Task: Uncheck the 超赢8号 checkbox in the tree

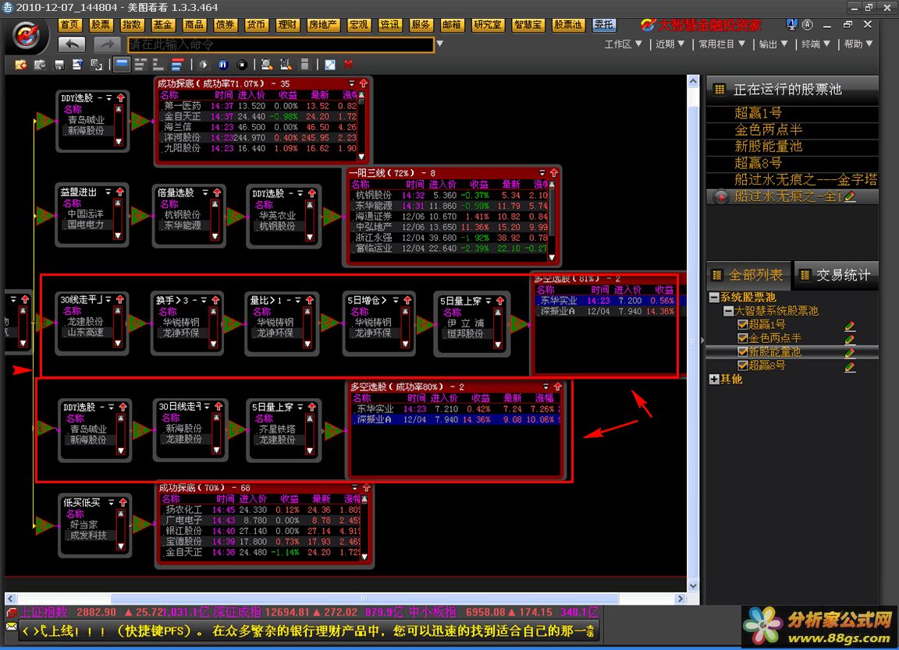Action: click(x=742, y=366)
